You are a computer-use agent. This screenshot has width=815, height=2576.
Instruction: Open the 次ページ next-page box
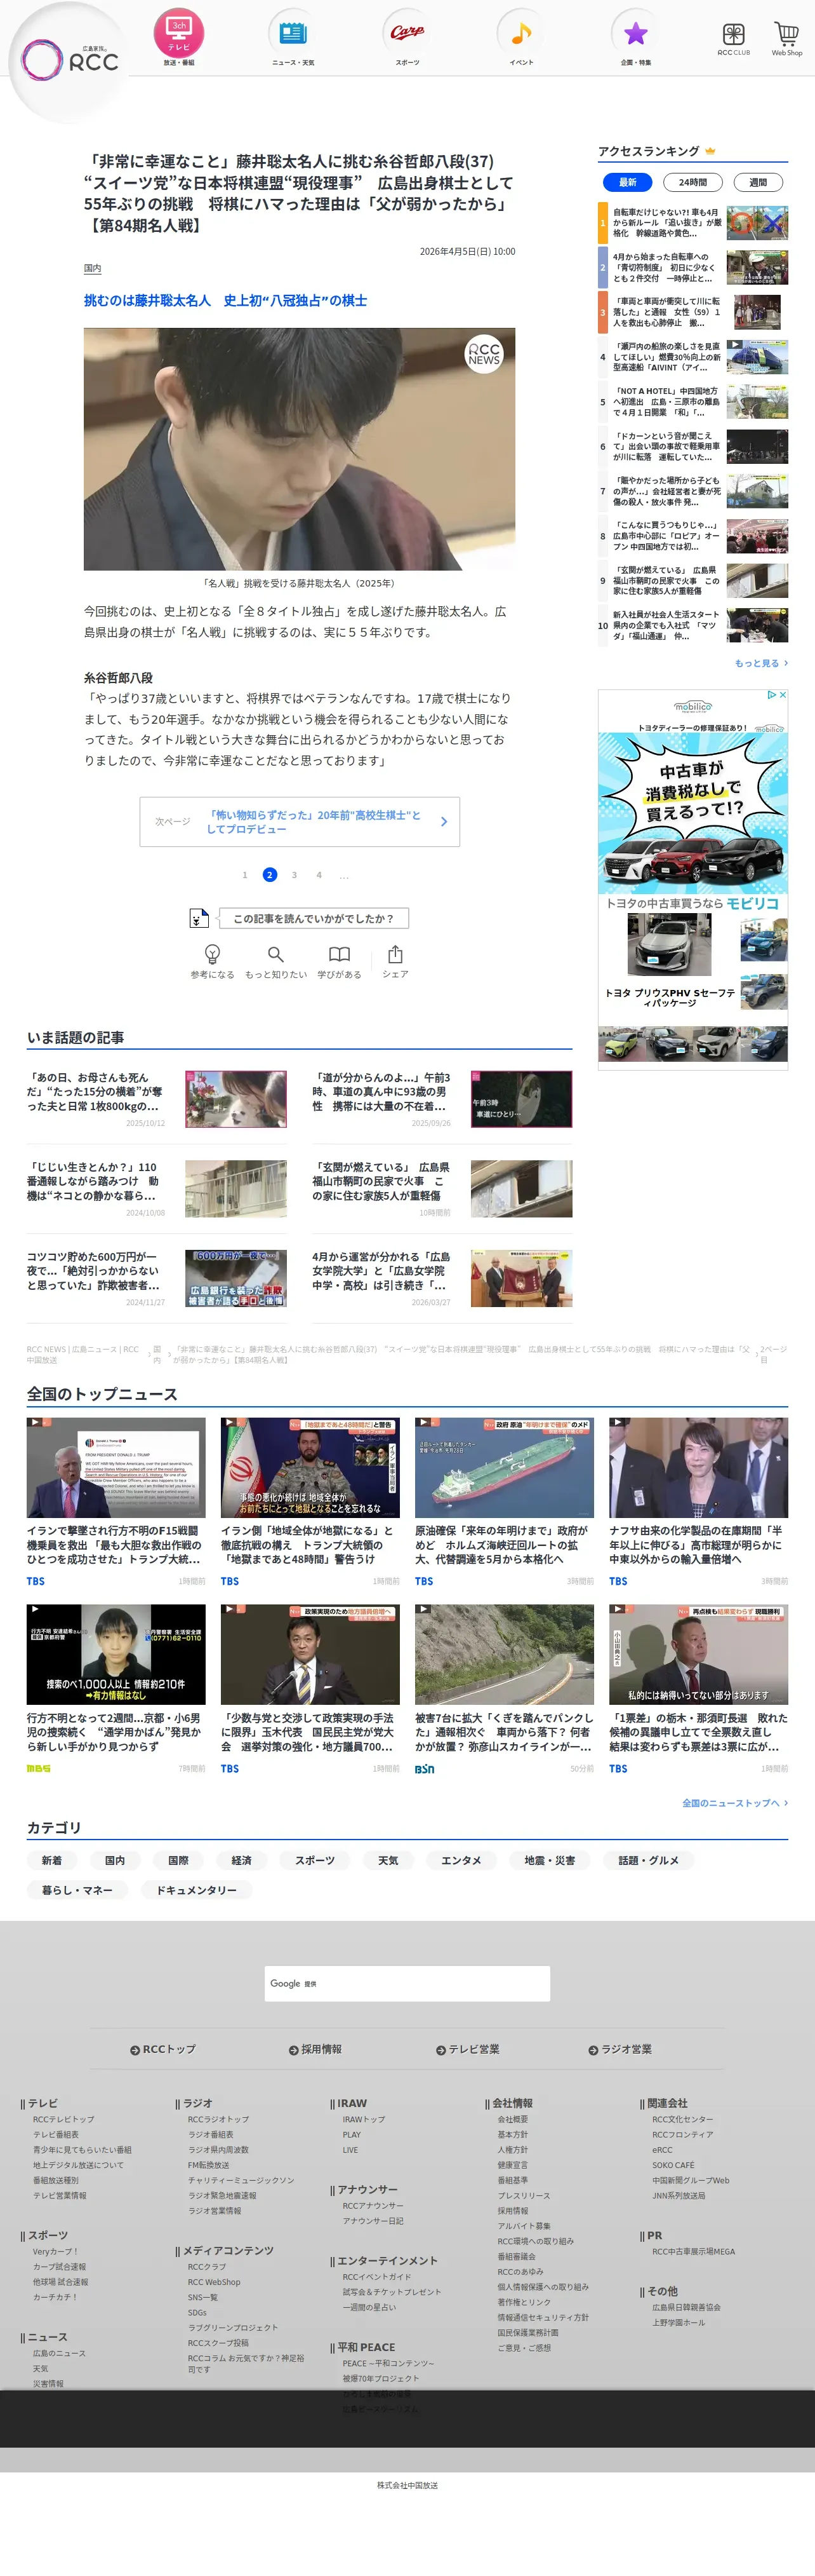pyautogui.click(x=300, y=822)
